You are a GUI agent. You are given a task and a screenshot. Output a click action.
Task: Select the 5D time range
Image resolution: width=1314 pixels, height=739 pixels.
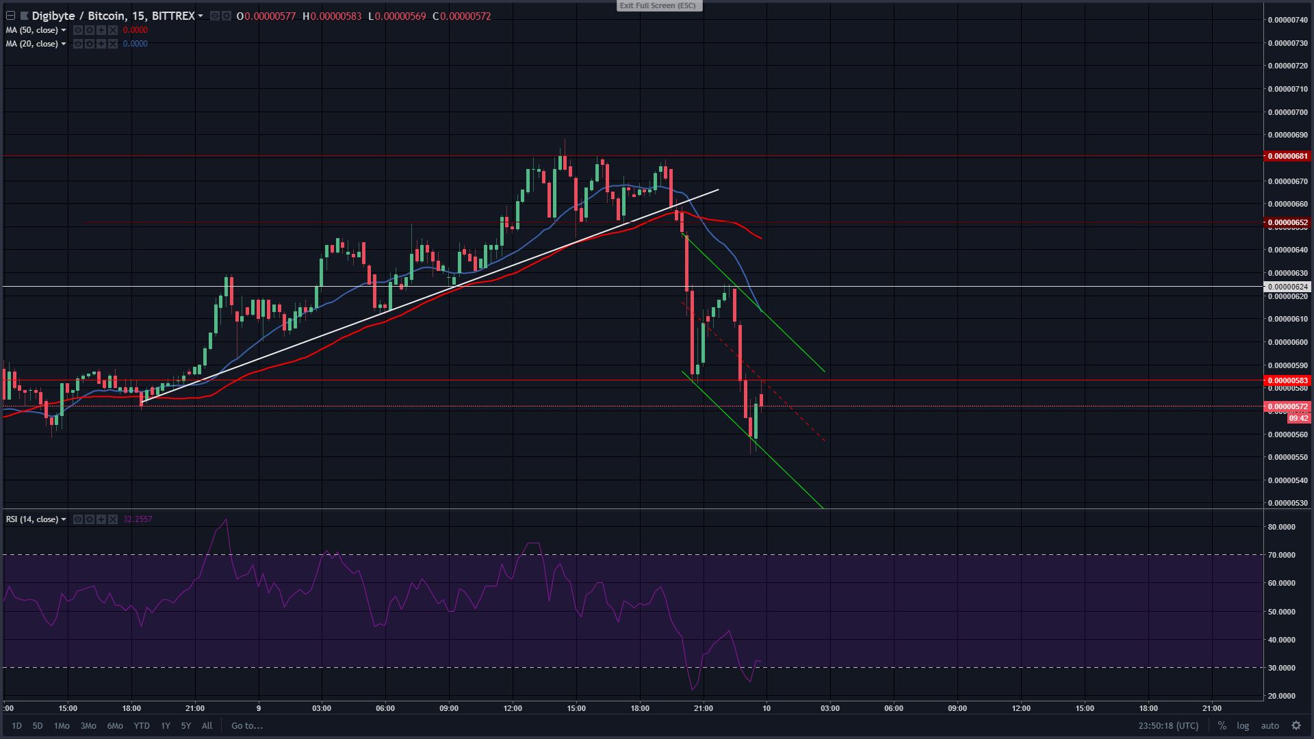coord(38,725)
